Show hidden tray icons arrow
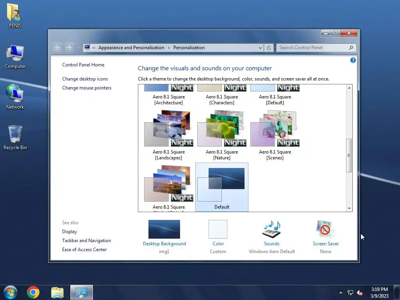 click(341, 293)
